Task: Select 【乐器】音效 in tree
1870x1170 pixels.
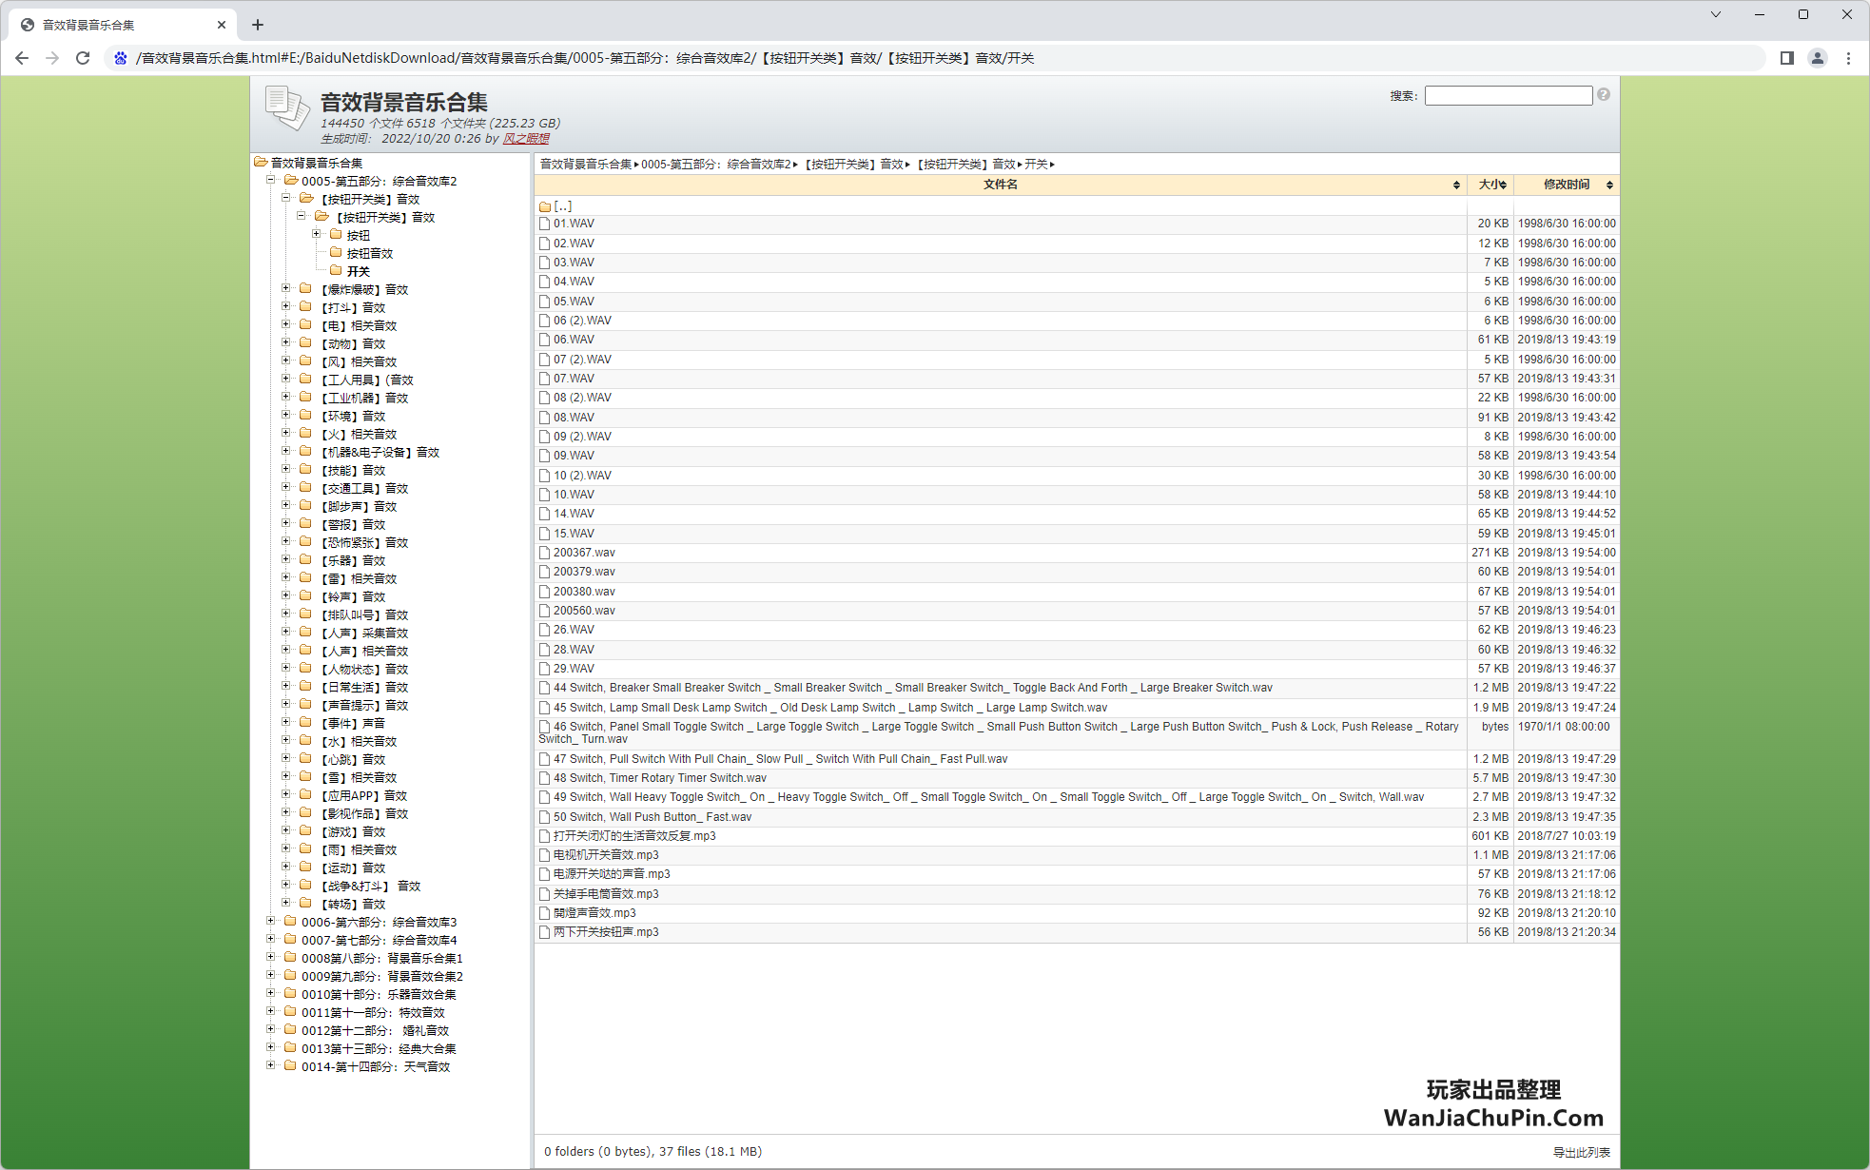Action: tap(352, 561)
